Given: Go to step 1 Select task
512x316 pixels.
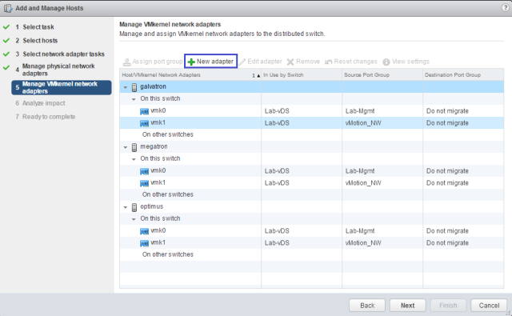Looking at the screenshot, I should [x=38, y=26].
